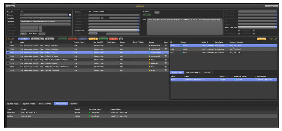The image size is (282, 131).
Task: Click the Delete button in Make List
Action: [x=50, y=39]
